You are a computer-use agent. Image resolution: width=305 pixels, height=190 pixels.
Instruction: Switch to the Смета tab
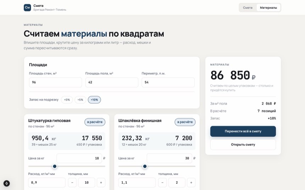(x=248, y=7)
